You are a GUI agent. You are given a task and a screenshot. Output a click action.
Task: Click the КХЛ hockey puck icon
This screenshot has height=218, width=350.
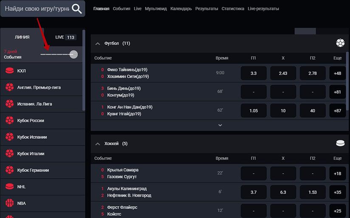9,71
